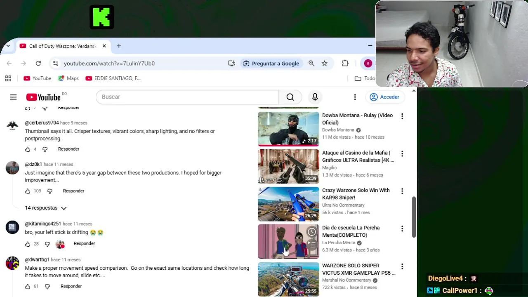Open WARZONE SOLO SNIPER VICTUS thumbnail
The height and width of the screenshot is (297, 528).
pyautogui.click(x=288, y=279)
